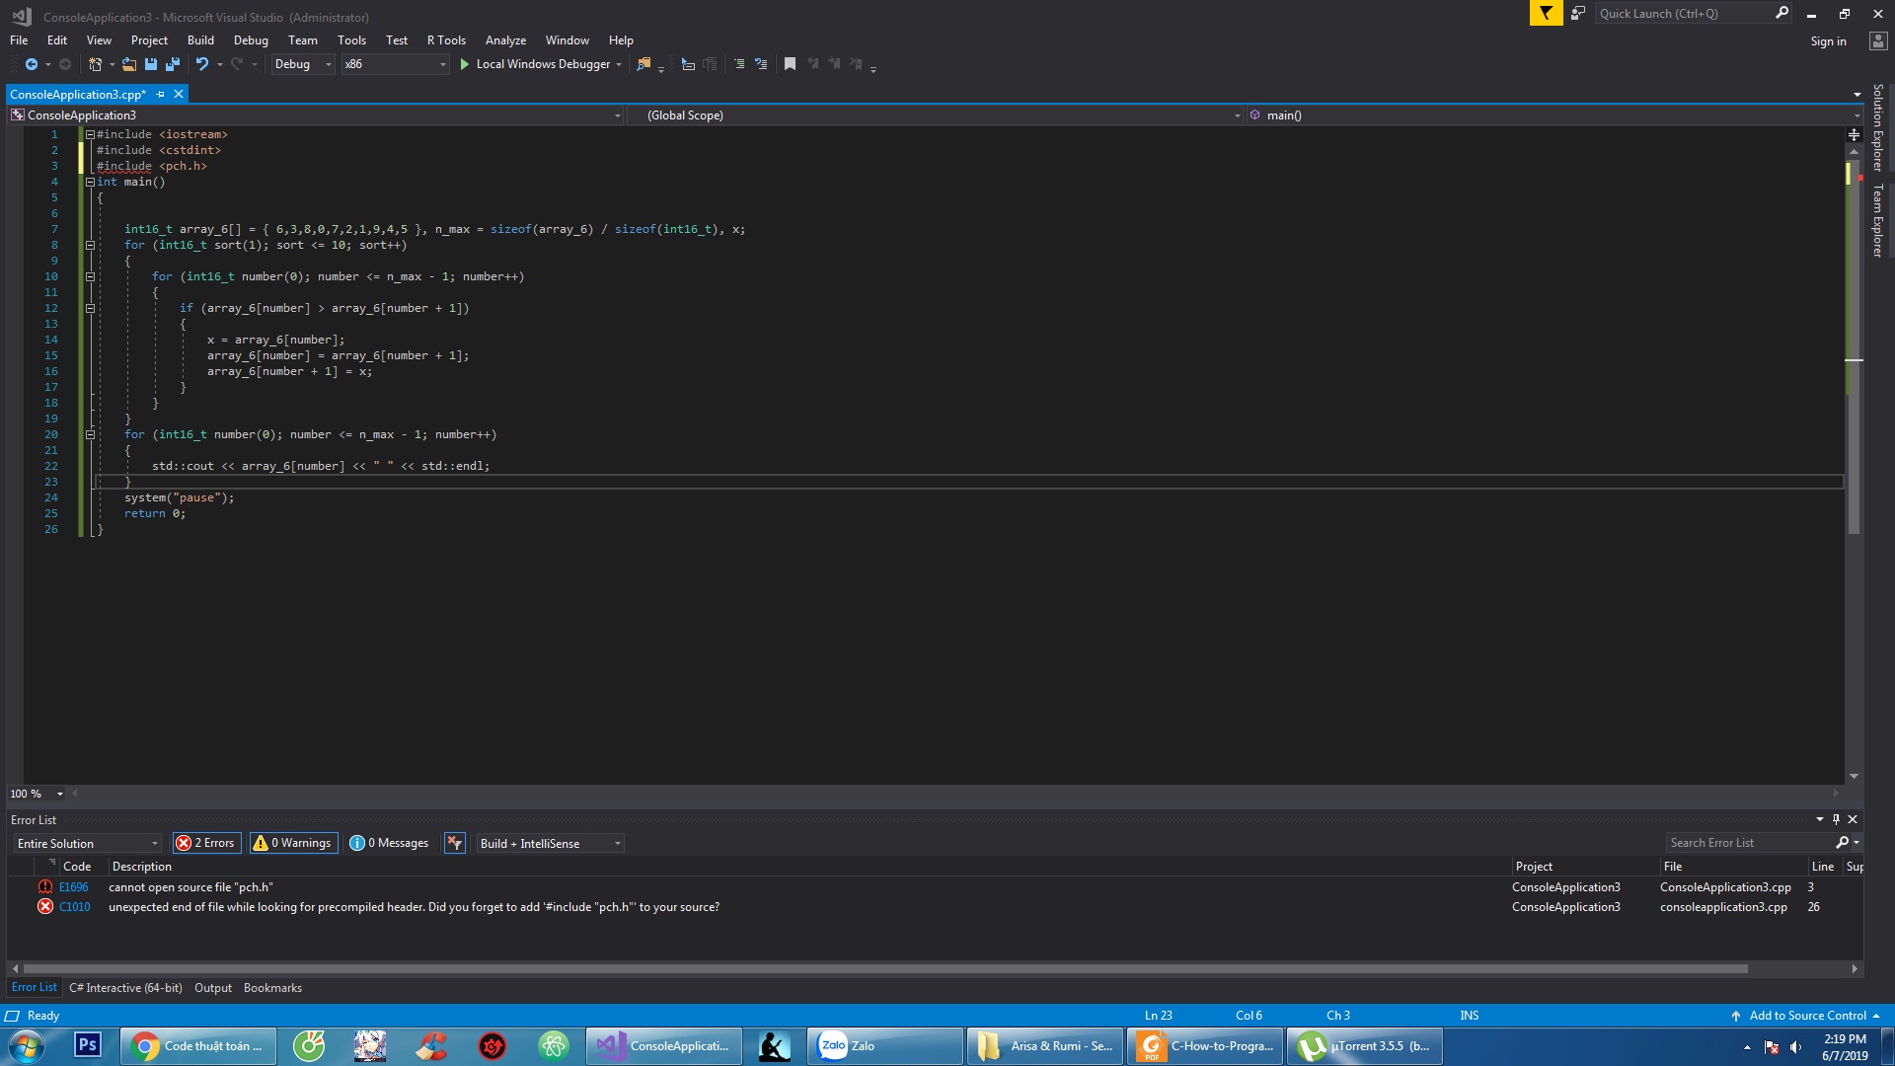Open the x86 platform dropdown

(395, 64)
